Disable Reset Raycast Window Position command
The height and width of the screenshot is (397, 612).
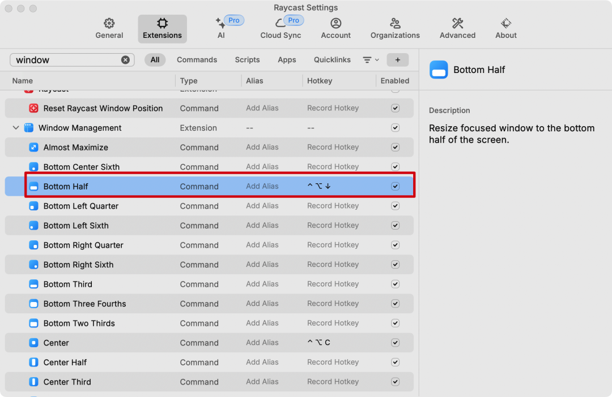tap(395, 109)
